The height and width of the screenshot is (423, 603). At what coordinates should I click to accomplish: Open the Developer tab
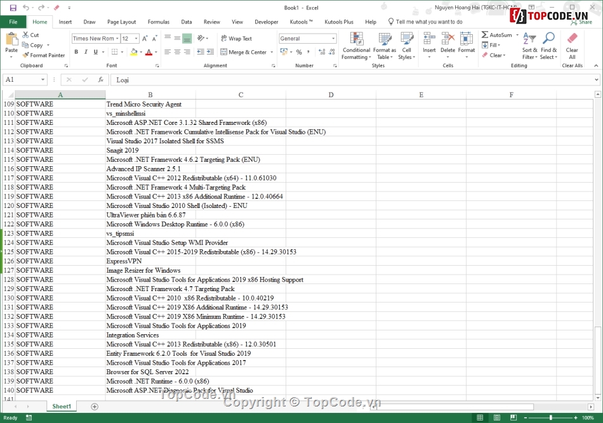coord(266,21)
